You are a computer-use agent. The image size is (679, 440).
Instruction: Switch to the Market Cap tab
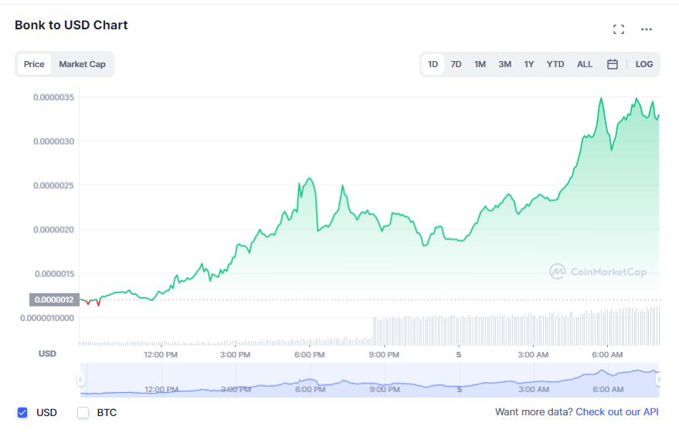tap(83, 64)
